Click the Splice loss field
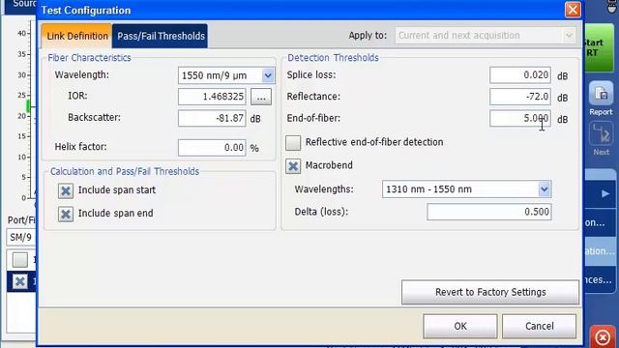619x348 pixels. coord(520,75)
